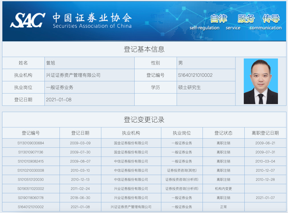This screenshot has width=288, height=213.
Task: Select registration number S1640121010002 in basic info
Action: 195,75
